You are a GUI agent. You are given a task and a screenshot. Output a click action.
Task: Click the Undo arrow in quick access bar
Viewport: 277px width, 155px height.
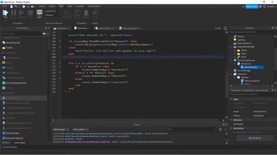point(16,6)
